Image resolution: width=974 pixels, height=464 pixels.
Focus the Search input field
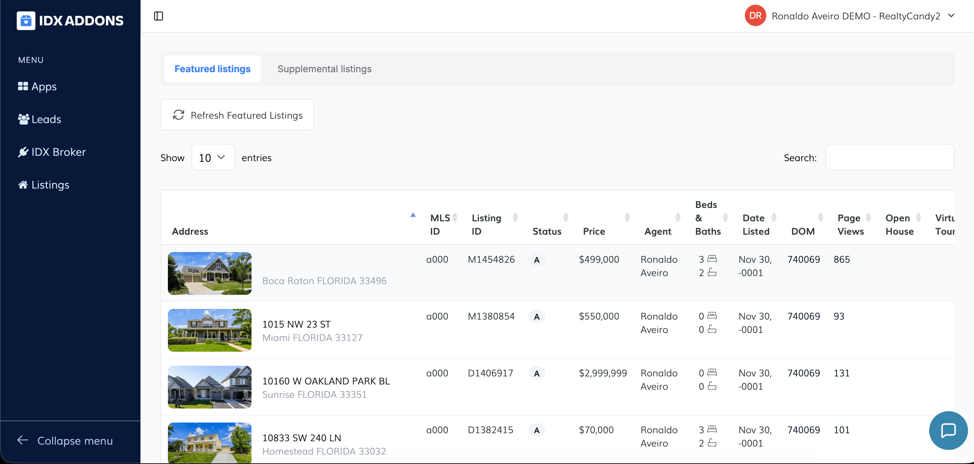click(890, 157)
